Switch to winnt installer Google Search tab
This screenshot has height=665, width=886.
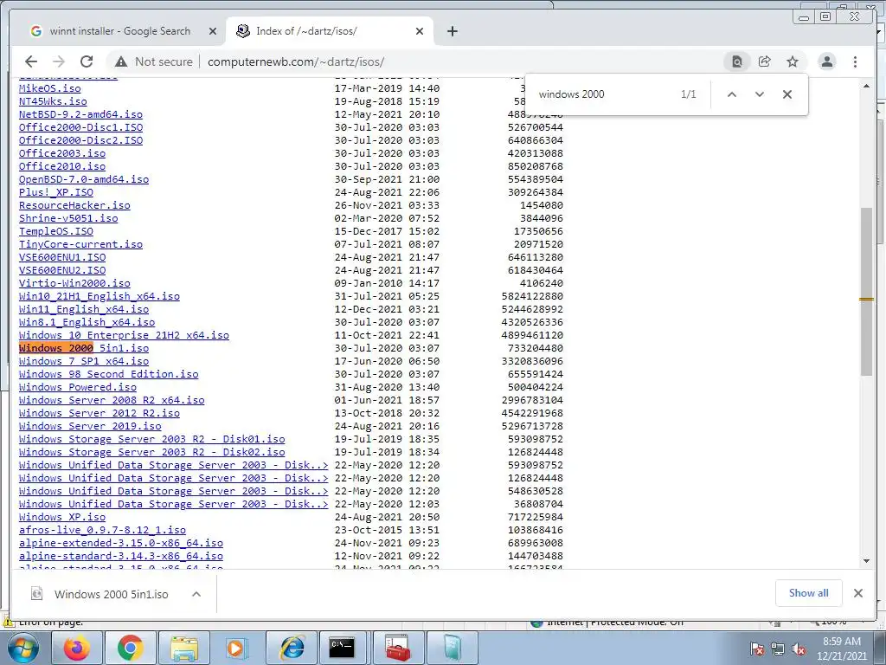[119, 31]
